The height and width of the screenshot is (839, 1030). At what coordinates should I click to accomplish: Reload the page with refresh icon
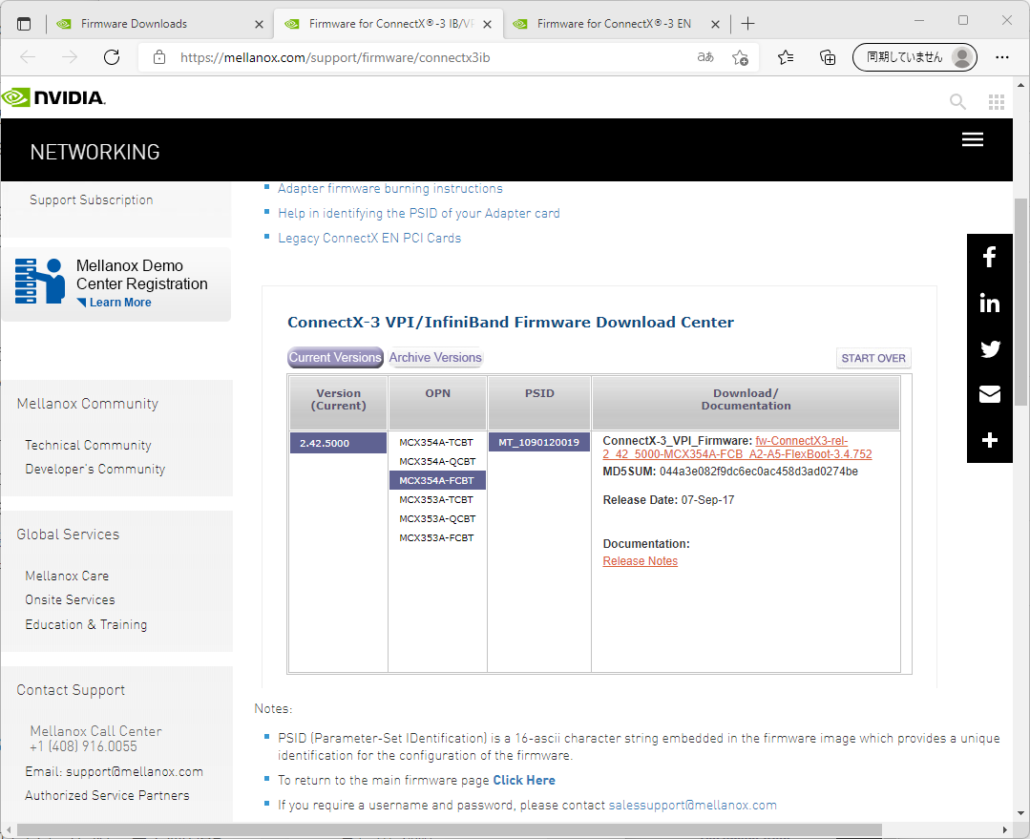112,57
